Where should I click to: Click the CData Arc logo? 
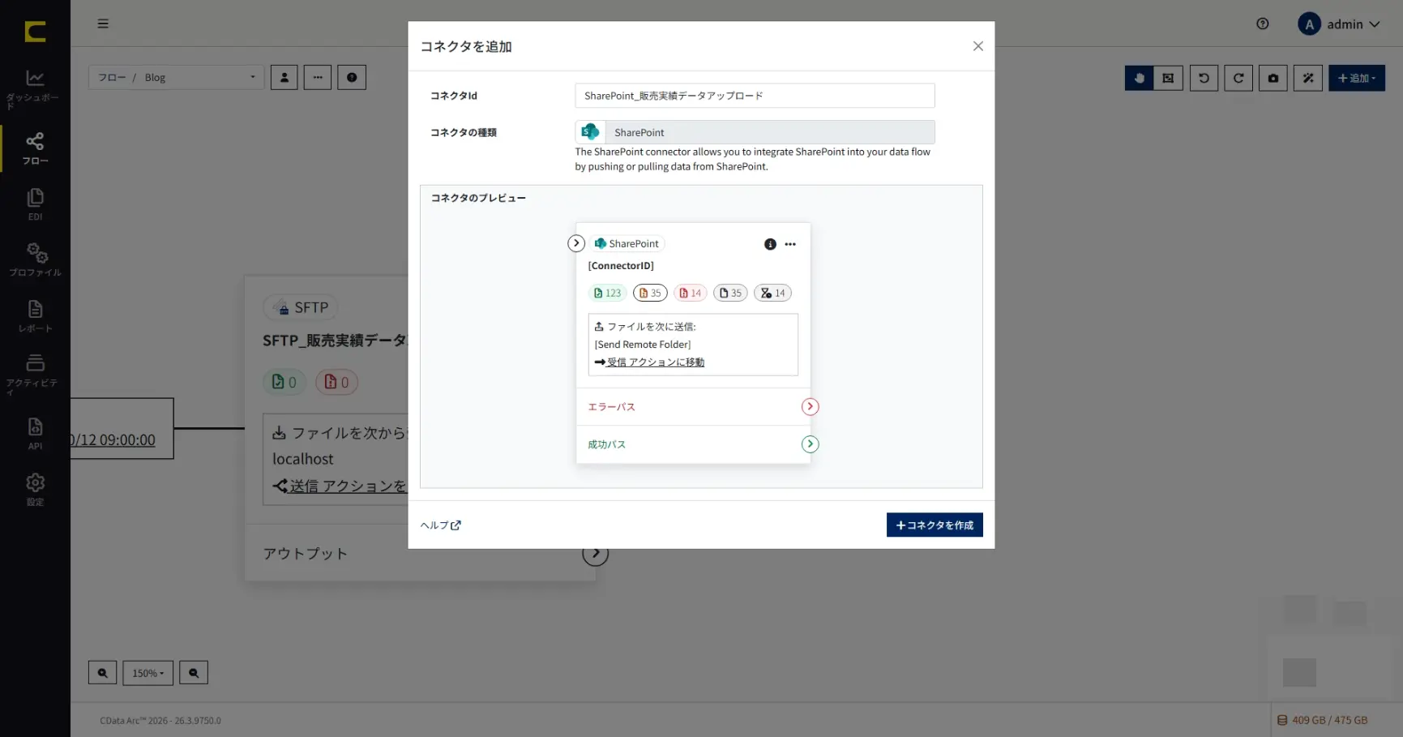click(x=35, y=32)
